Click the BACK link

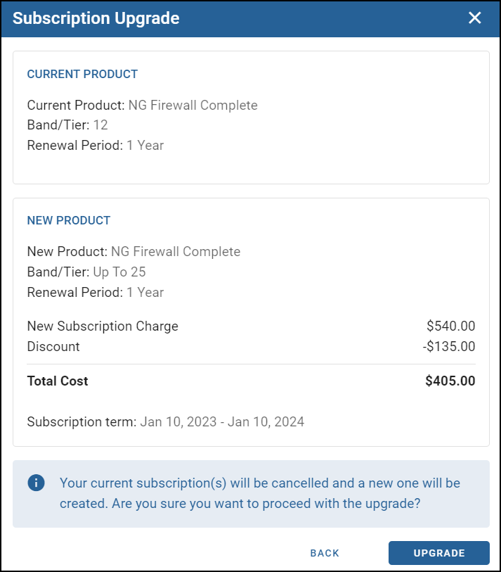click(324, 553)
